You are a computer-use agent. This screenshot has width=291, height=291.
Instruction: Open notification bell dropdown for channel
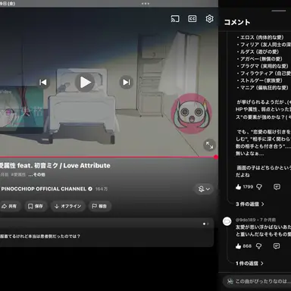coord(204,189)
